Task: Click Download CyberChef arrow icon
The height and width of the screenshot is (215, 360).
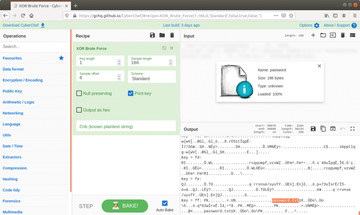Action: tap(43, 25)
